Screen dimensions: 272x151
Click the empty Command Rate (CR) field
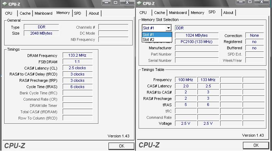point(77,99)
